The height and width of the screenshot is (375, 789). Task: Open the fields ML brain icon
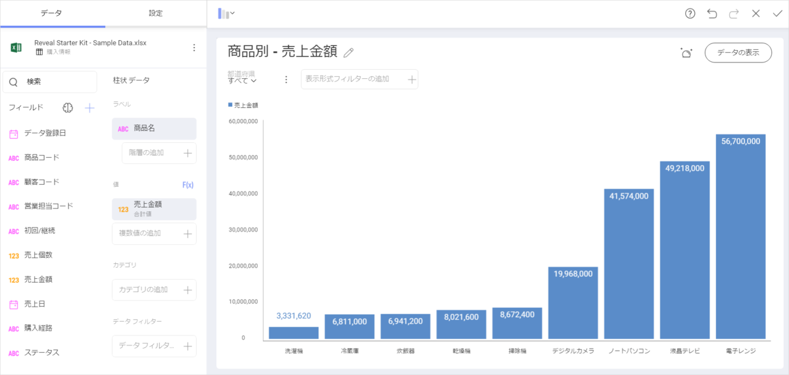tap(68, 107)
